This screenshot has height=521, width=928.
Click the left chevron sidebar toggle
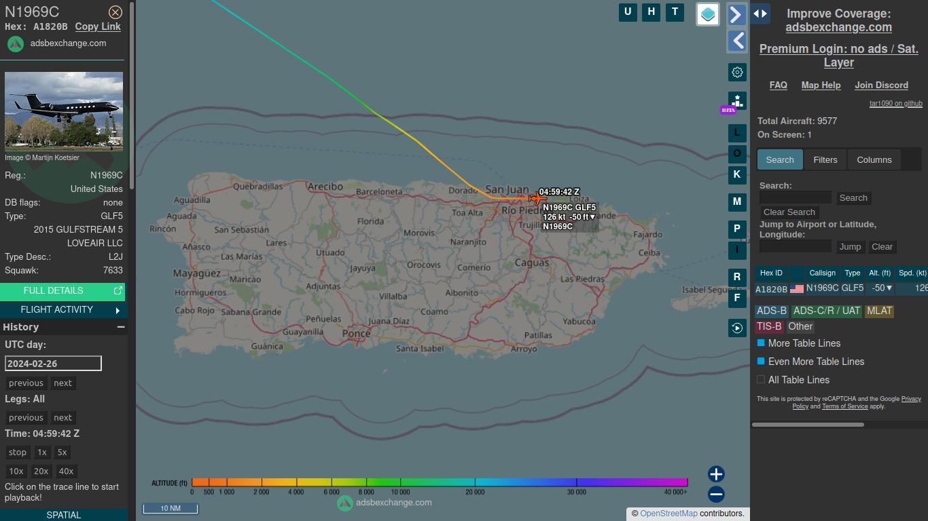(x=737, y=41)
